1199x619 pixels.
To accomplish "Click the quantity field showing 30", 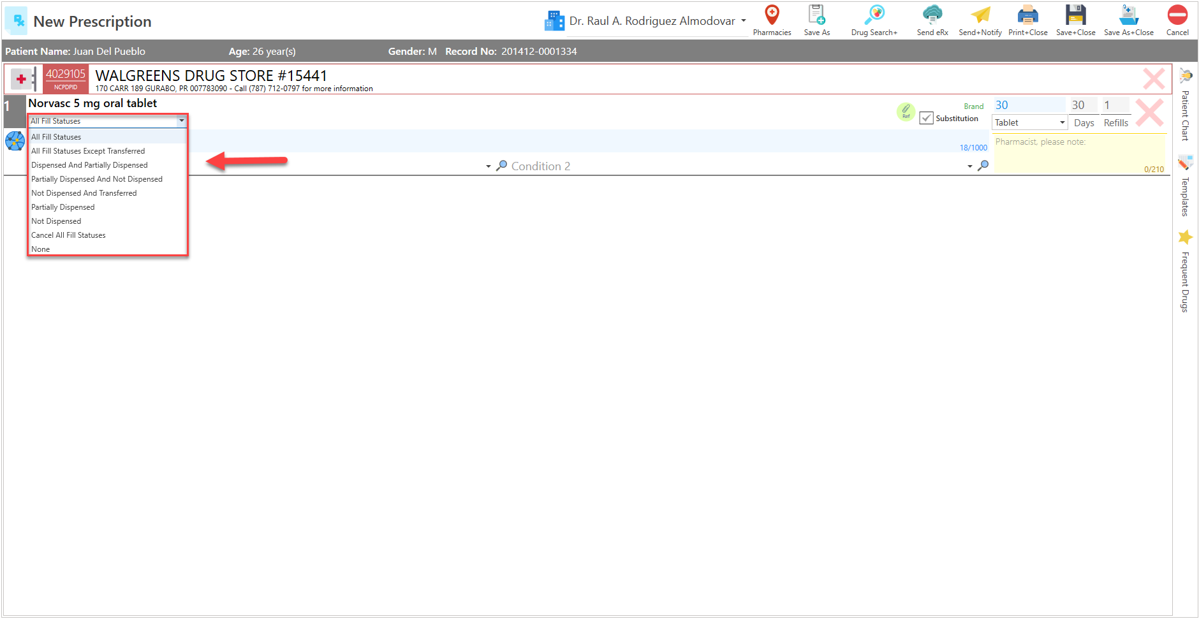I will coord(1029,105).
